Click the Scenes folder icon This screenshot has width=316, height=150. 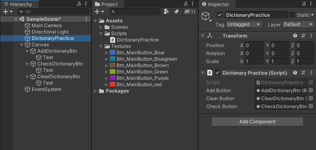107,27
